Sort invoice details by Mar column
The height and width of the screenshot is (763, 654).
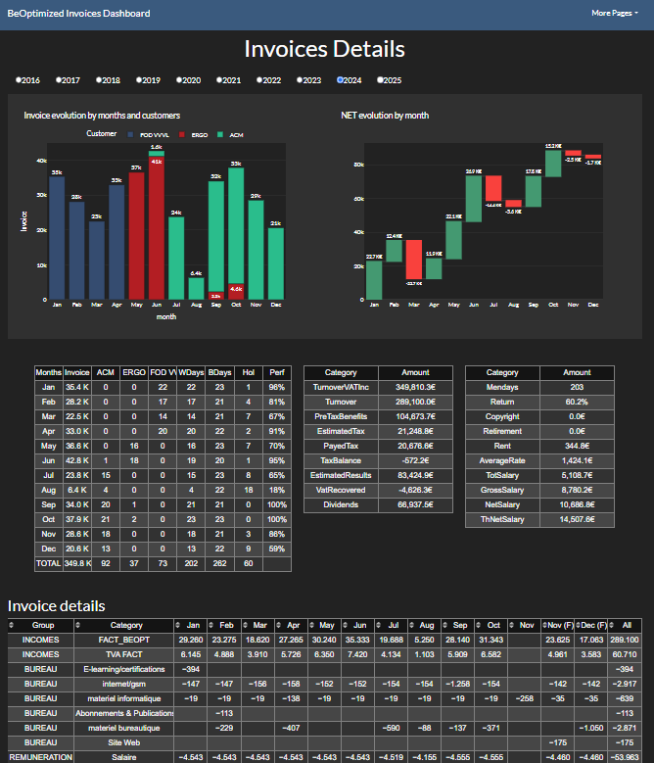point(248,624)
